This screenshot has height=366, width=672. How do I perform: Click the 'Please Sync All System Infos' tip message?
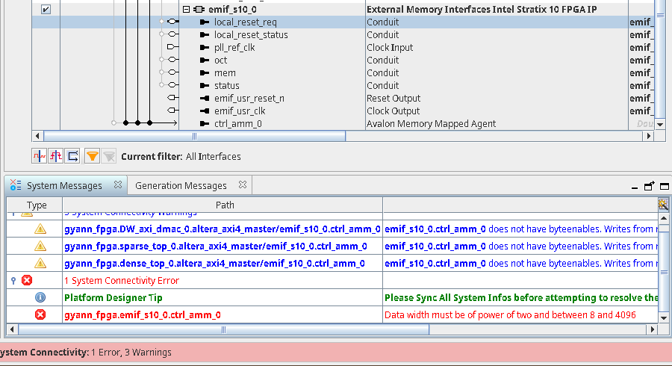coord(520,297)
